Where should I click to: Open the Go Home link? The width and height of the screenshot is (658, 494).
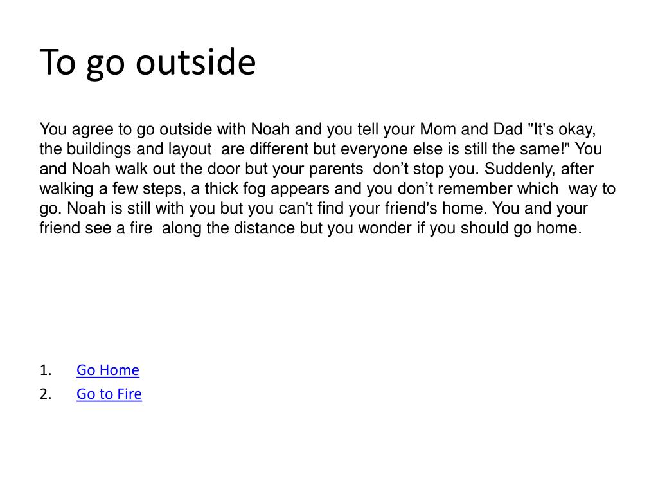108,370
